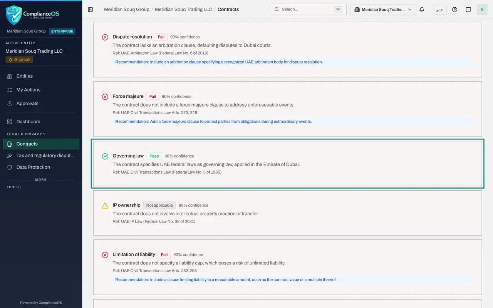Open Data Protection section
Viewport: 493px width, 308px height.
click(x=41, y=167)
